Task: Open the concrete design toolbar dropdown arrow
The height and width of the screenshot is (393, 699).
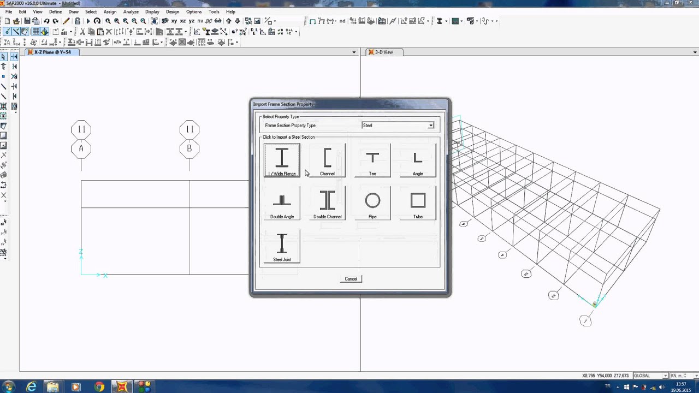Action: tap(463, 21)
